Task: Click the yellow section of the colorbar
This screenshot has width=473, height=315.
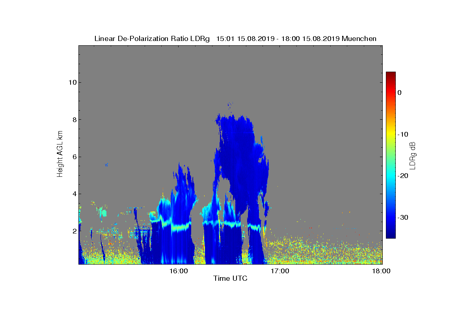Action: tap(391, 134)
